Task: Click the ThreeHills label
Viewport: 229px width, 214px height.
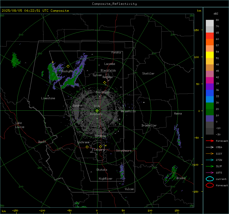Action: [128, 111]
